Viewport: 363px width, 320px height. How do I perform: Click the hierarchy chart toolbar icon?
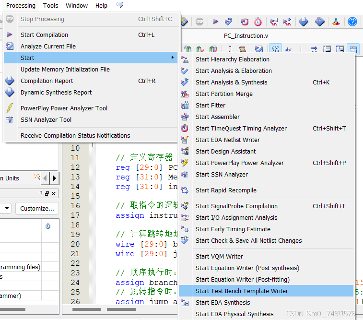336,22
